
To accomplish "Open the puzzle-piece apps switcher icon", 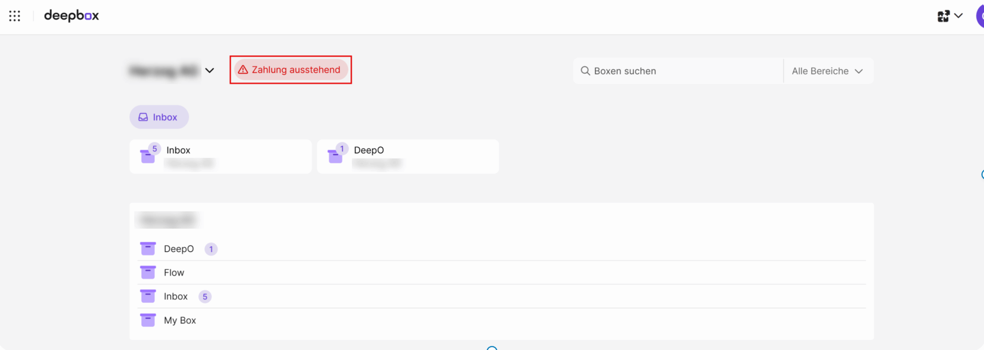I will (x=943, y=16).
